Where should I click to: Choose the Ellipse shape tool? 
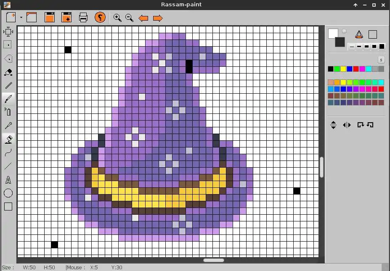pyautogui.click(x=8, y=193)
